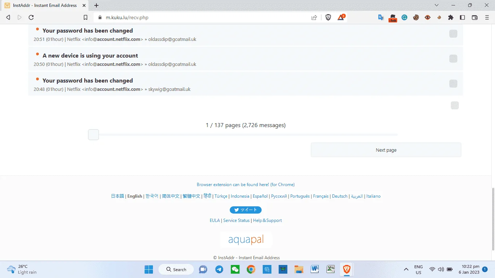
Task: Toggle the browser sidebar panel icon
Action: pos(462,17)
